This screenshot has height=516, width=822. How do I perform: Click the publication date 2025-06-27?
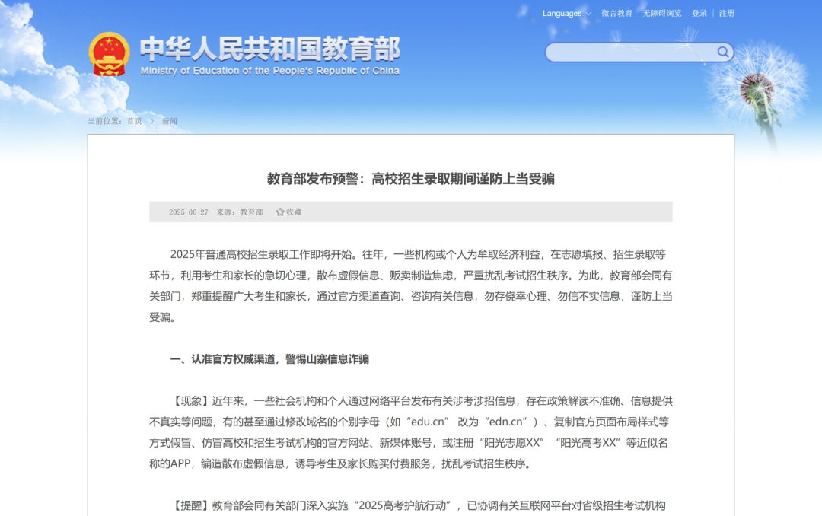(x=188, y=212)
